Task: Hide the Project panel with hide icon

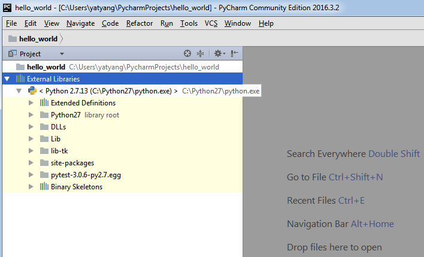Action: pos(234,53)
